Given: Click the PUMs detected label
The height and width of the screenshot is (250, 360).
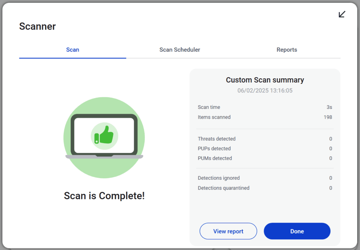Looking at the screenshot, I should pos(215,158).
